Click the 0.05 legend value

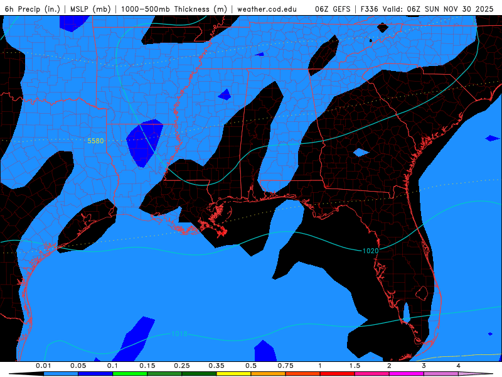tap(78, 366)
